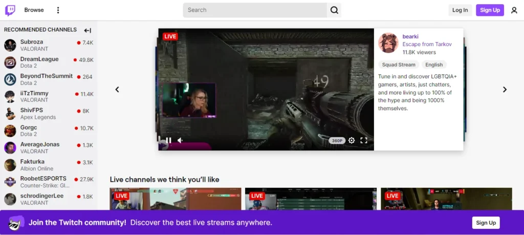
Task: Open ShivFPS channel avatar
Action: point(10,114)
